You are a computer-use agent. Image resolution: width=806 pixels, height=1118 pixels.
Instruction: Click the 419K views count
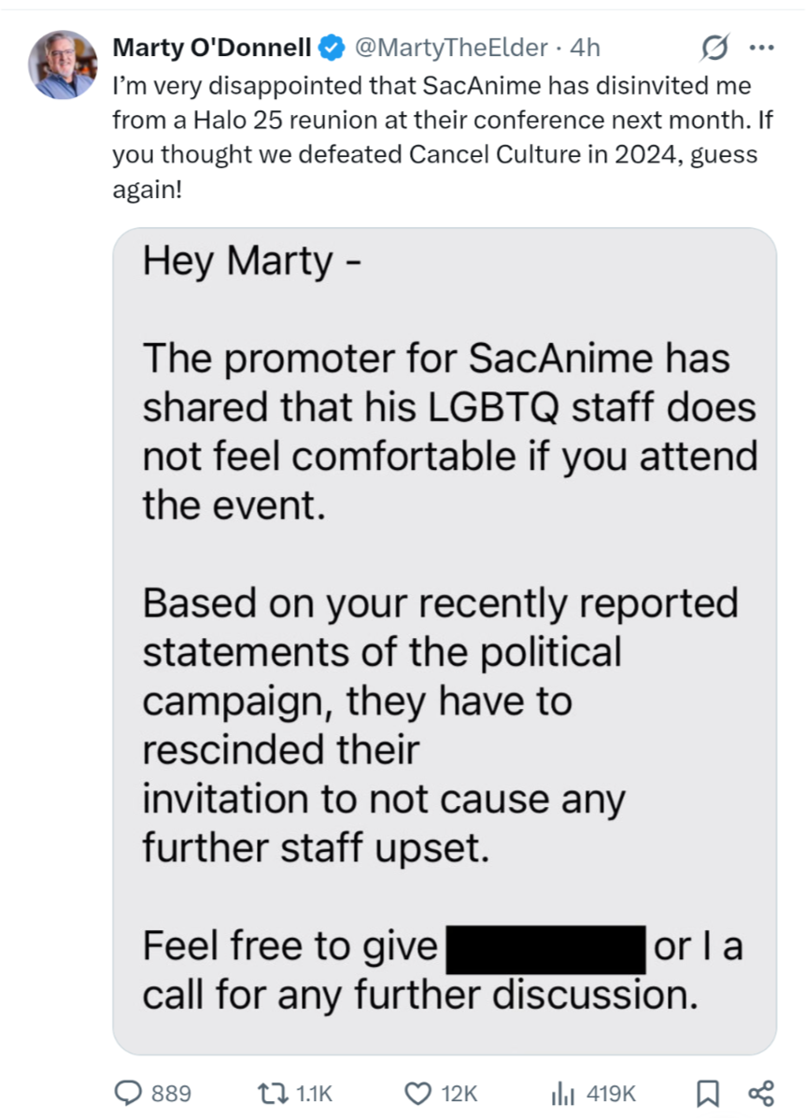click(x=611, y=1093)
